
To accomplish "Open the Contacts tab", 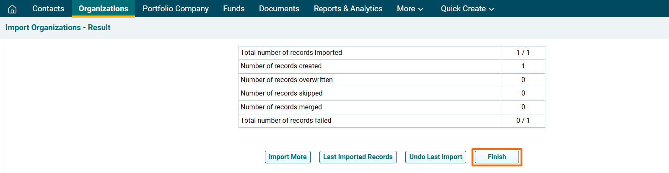I will [48, 9].
